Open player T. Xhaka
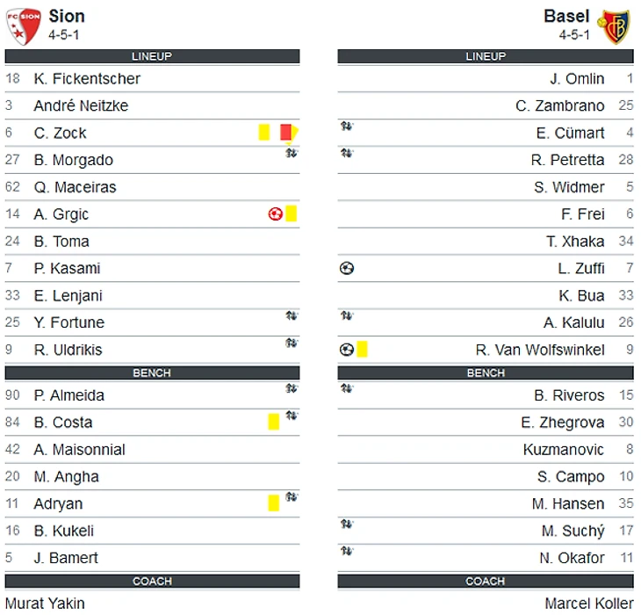Viewport: 641px width, 615px height. click(x=575, y=242)
